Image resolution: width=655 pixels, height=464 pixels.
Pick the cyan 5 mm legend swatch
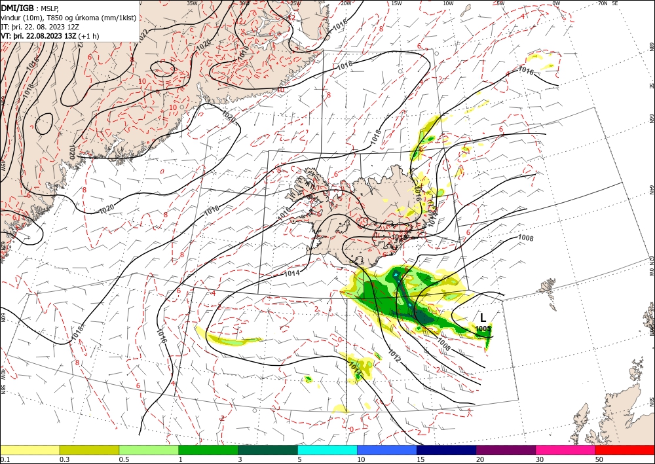(x=327, y=450)
